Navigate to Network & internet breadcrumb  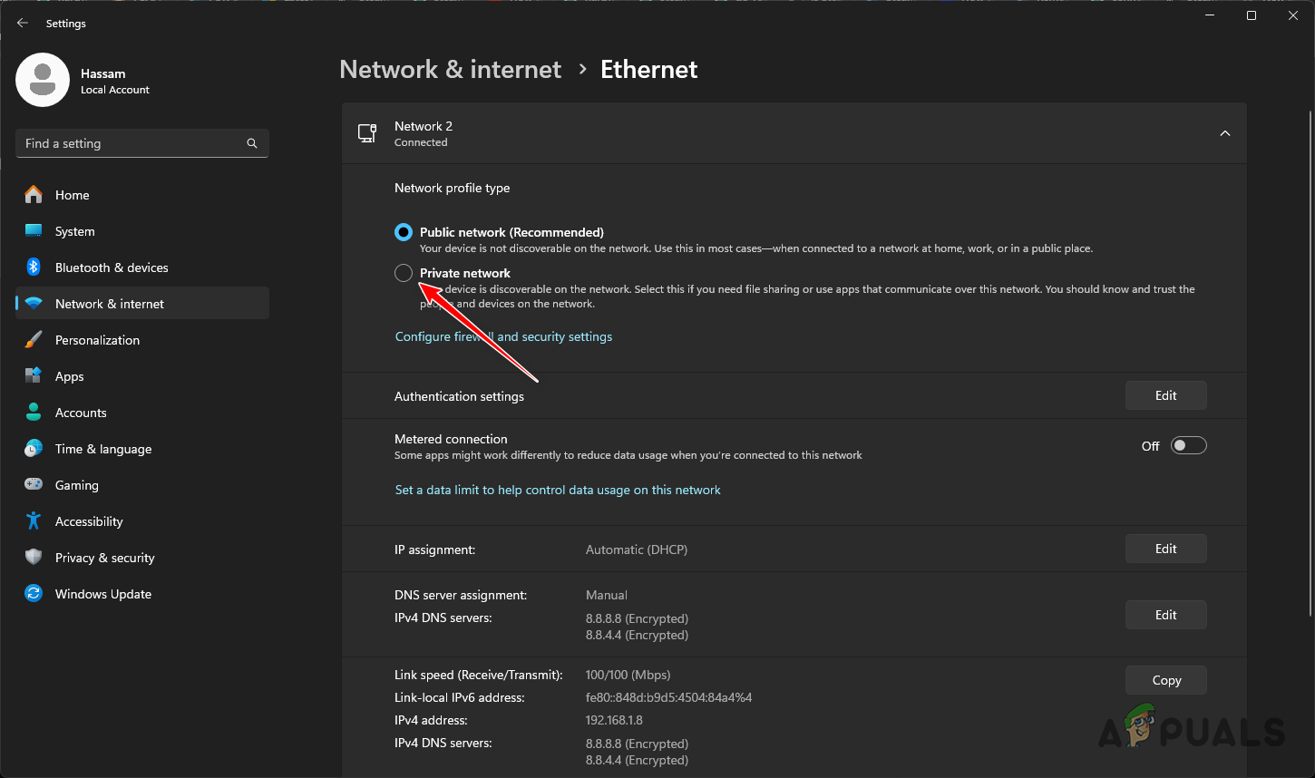pyautogui.click(x=450, y=69)
